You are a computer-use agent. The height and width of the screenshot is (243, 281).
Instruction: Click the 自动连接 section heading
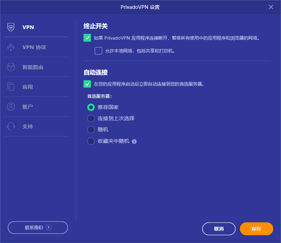[x=95, y=72]
